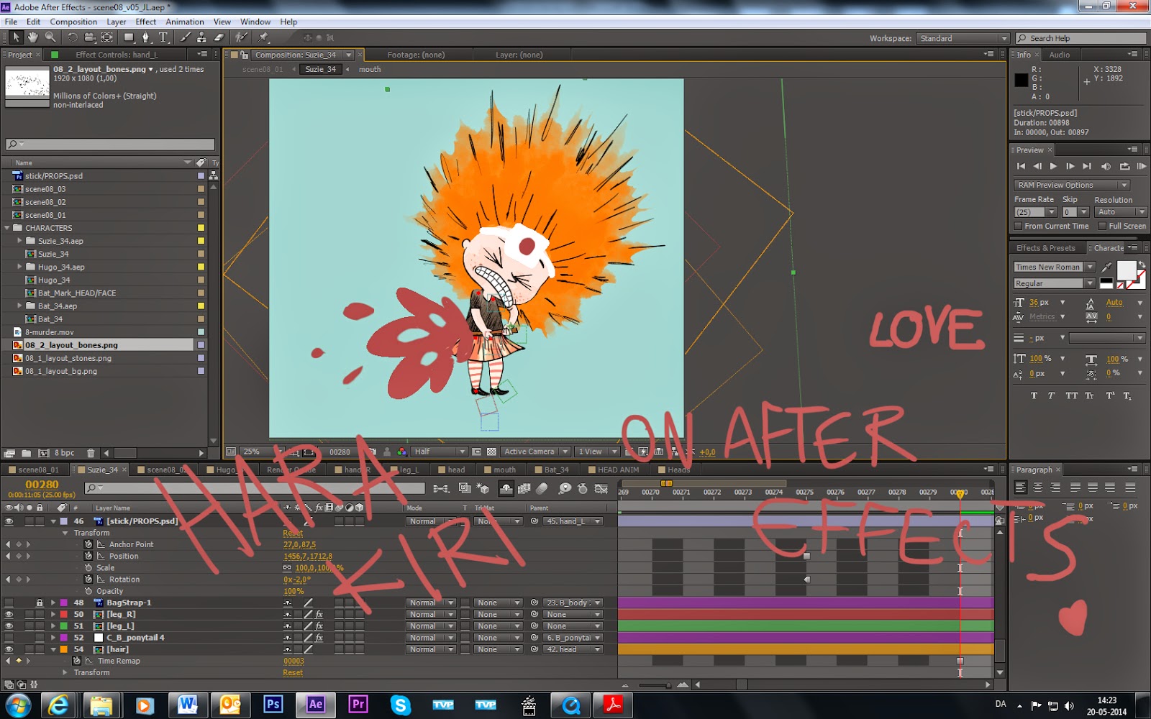
Task: Open the Composition Mini-Flowchart in timeline
Action: click(441, 489)
